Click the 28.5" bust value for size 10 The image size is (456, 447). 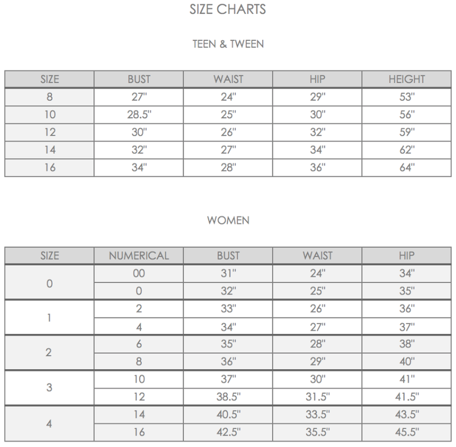(x=139, y=114)
